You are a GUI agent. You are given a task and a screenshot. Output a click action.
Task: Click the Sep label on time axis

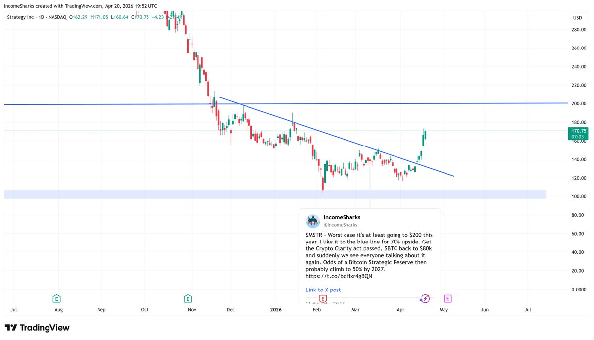[101, 310]
